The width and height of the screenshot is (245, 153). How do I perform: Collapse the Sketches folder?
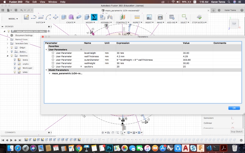(x=7, y=56)
